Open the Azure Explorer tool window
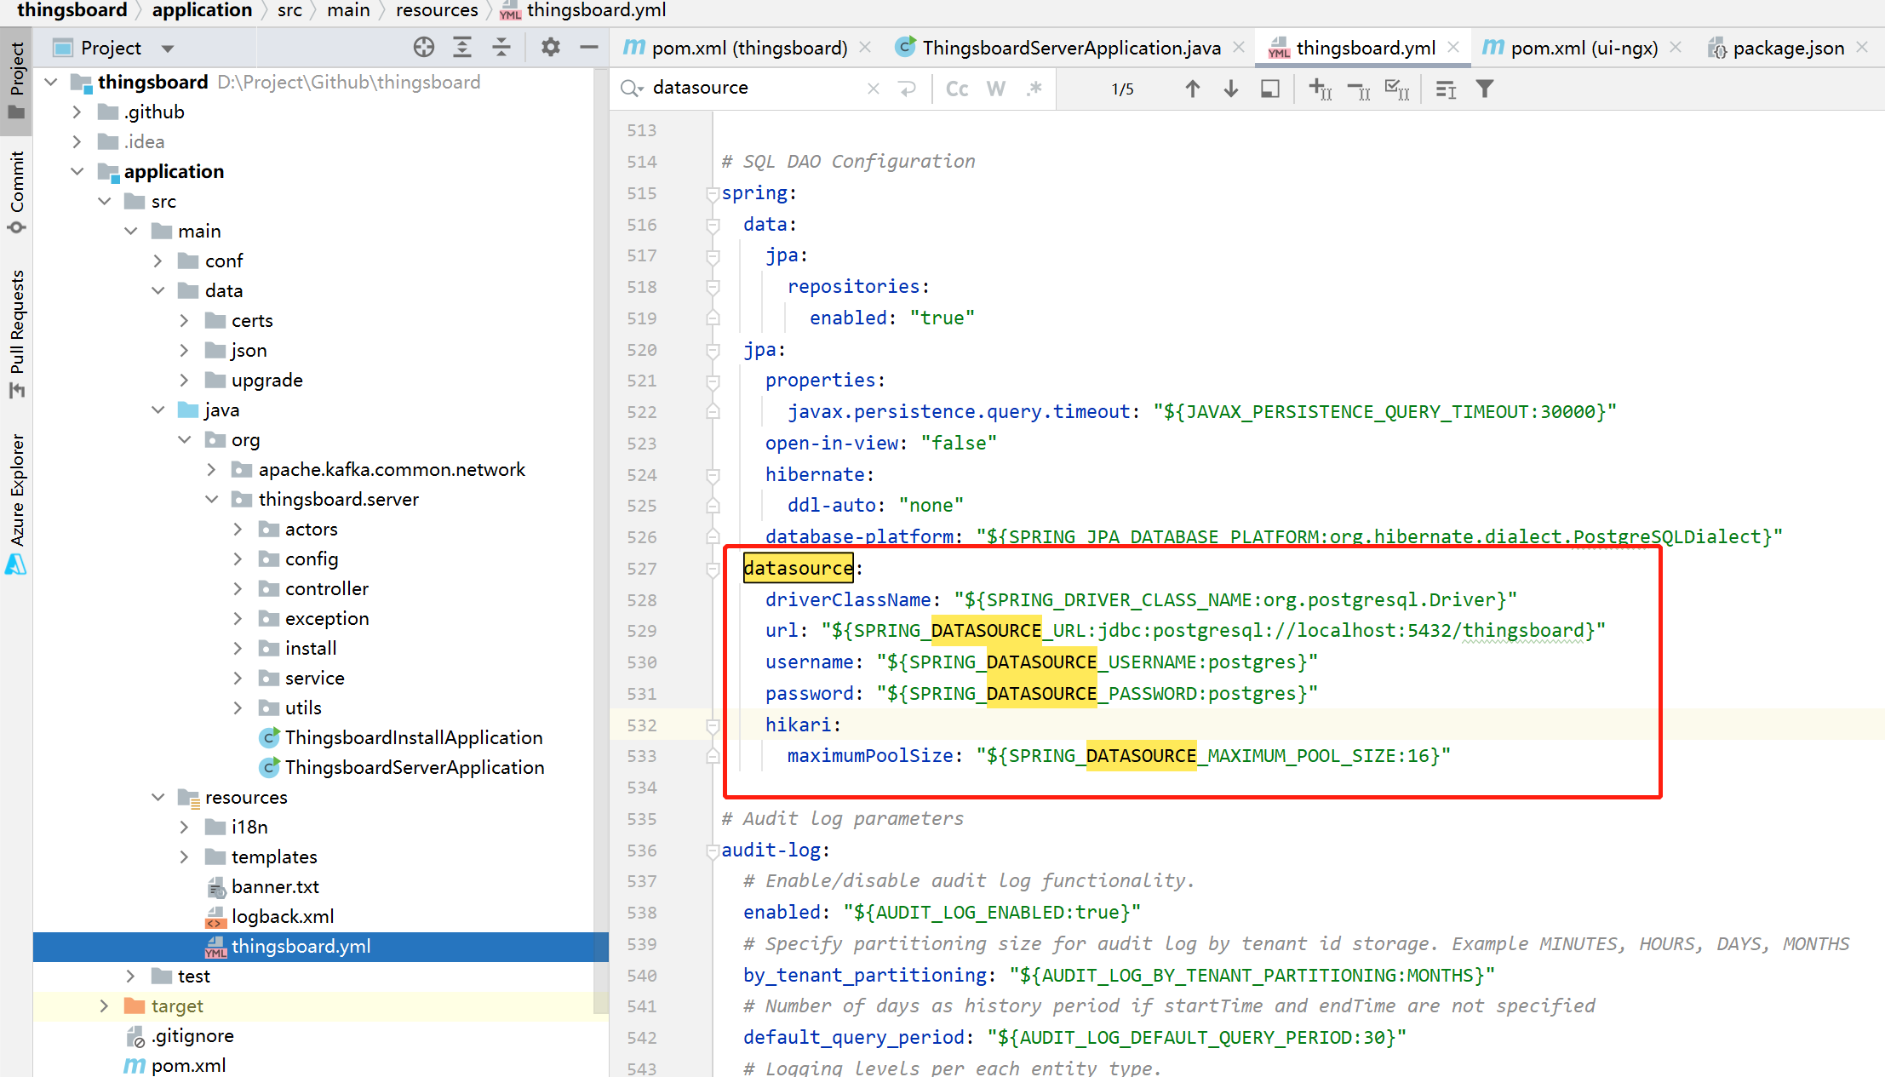 pyautogui.click(x=16, y=504)
